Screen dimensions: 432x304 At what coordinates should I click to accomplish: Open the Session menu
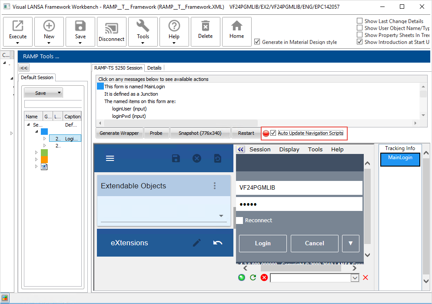pyautogui.click(x=260, y=149)
